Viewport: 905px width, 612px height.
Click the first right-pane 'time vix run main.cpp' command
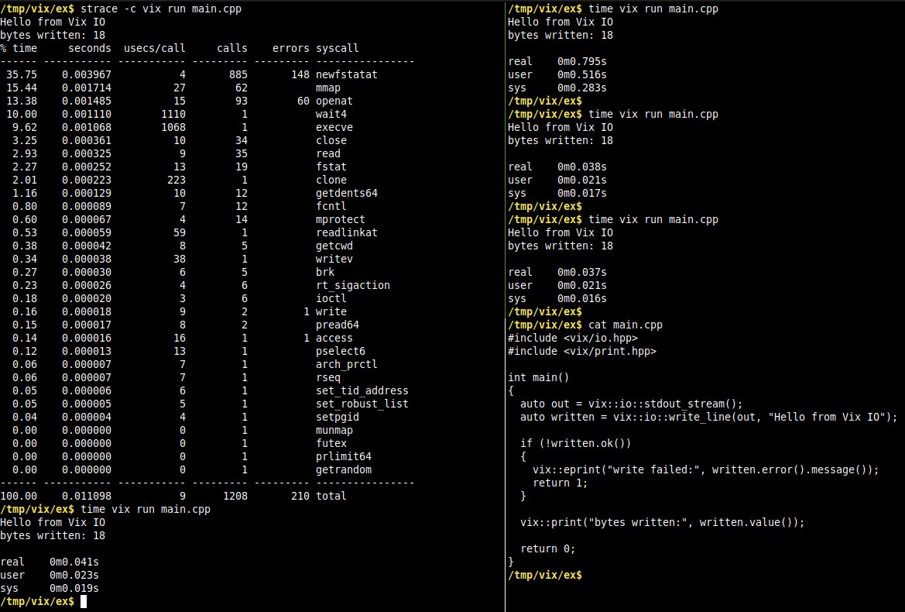coord(653,9)
